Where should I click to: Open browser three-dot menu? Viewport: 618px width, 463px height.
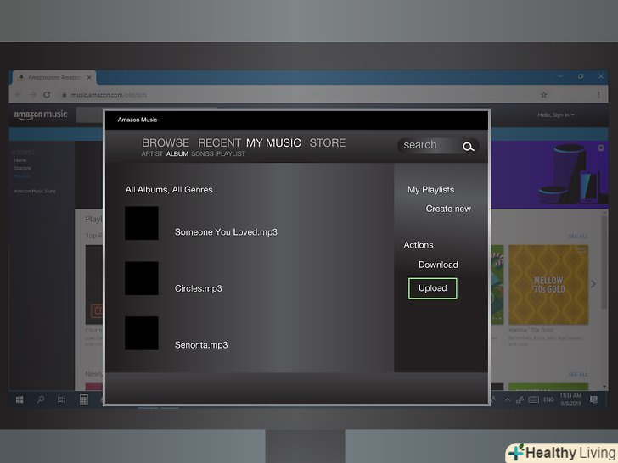598,95
